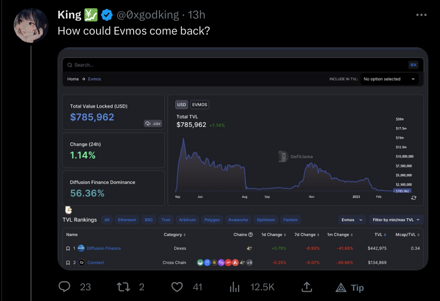This screenshot has width=440, height=301.
Task: Select the All chains filter
Action: (107, 220)
